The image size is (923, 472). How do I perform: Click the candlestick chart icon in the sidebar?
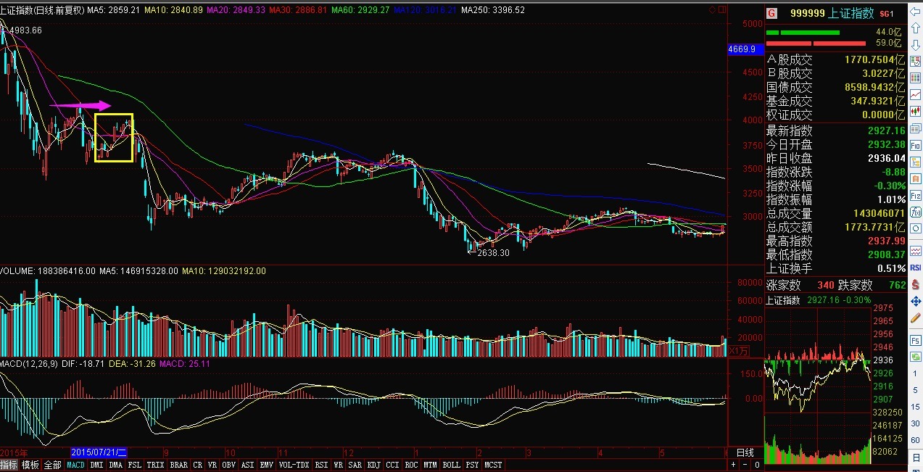(x=916, y=110)
